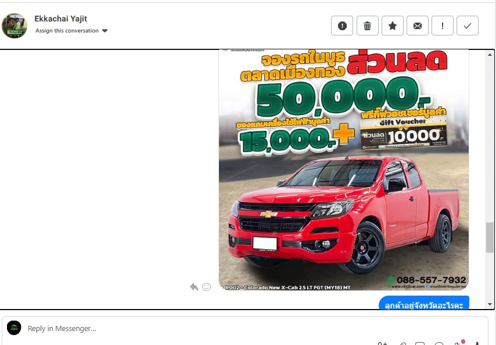The height and width of the screenshot is (345, 496).
Task: Flag conversation as priority with the plain exclamation icon
Action: coord(443,26)
